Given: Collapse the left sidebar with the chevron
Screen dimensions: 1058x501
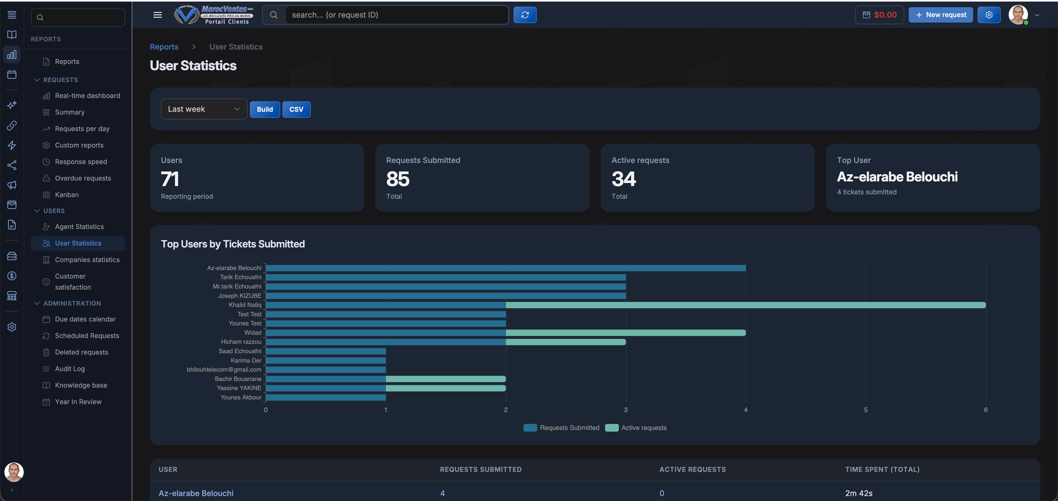Looking at the screenshot, I should 12,489.
